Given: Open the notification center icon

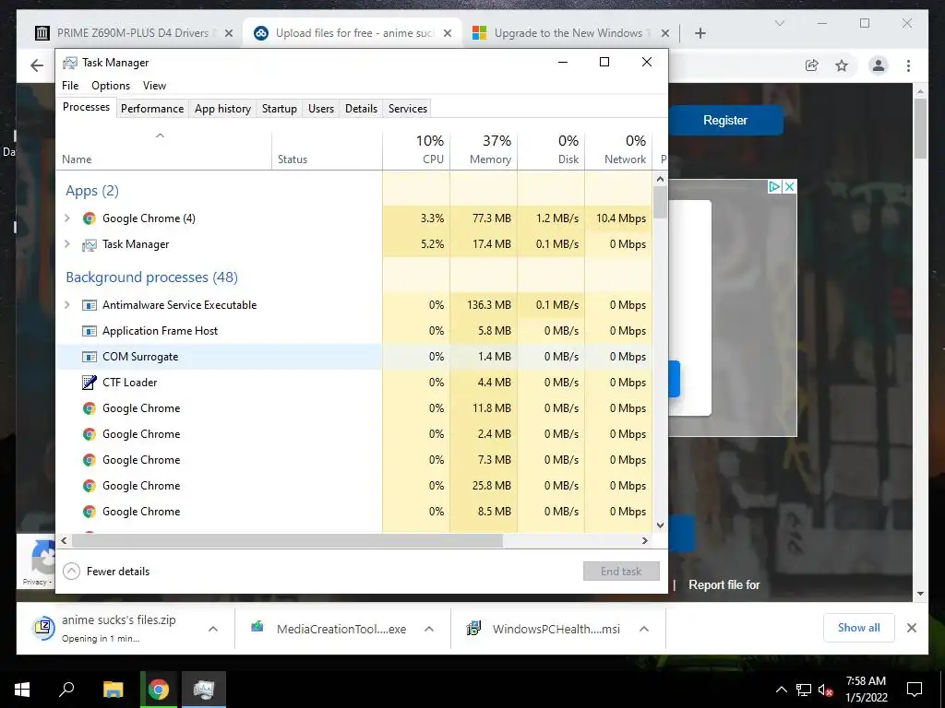Looking at the screenshot, I should 915,690.
